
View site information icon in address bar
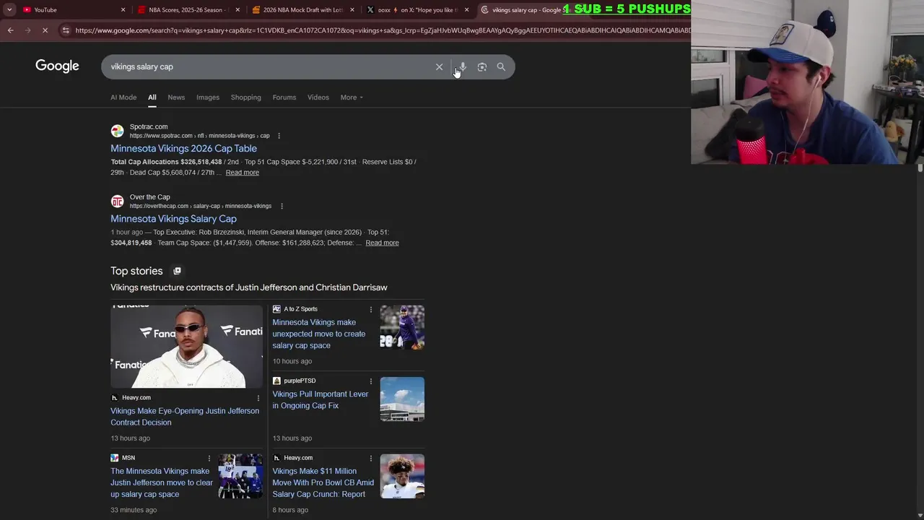[66, 30]
